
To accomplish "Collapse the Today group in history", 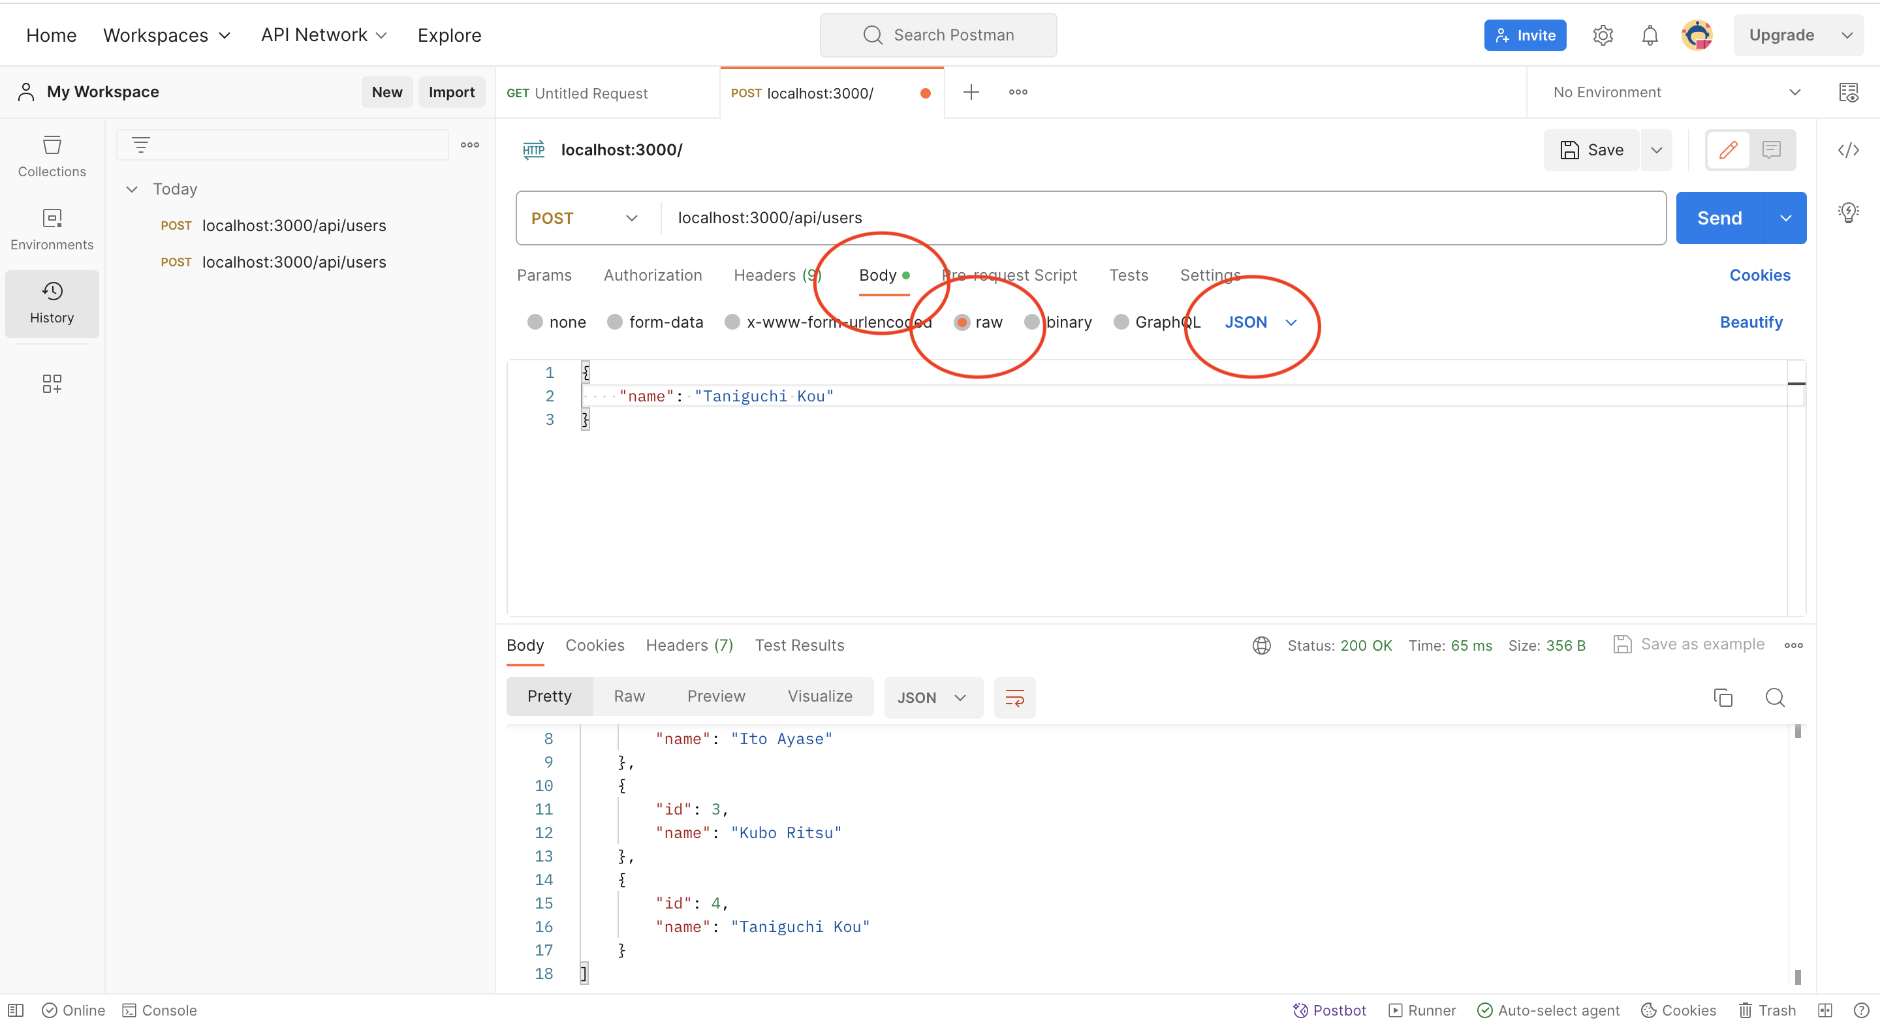I will coord(132,188).
